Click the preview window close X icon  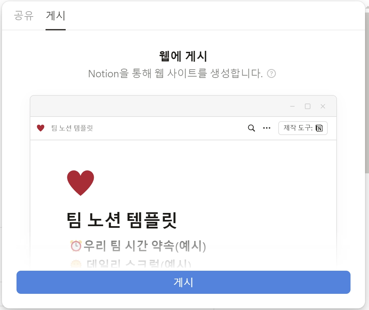(x=323, y=106)
